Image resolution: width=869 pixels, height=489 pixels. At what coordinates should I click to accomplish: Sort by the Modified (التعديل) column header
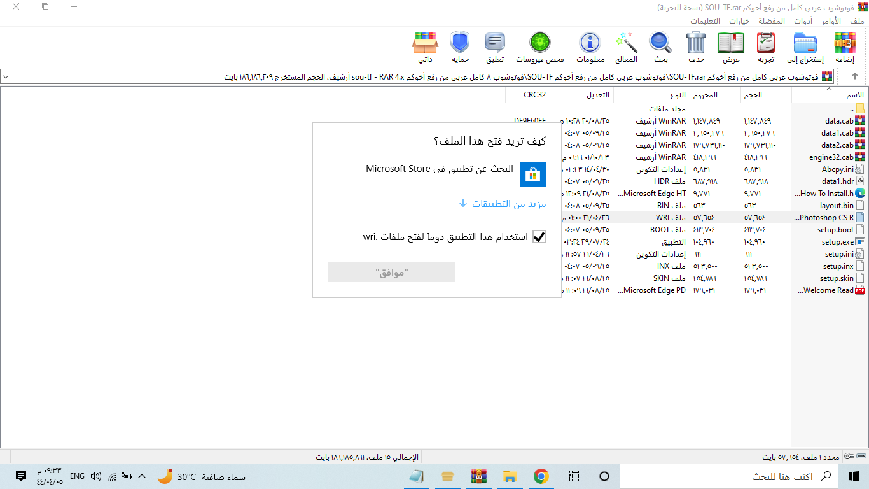(x=581, y=95)
